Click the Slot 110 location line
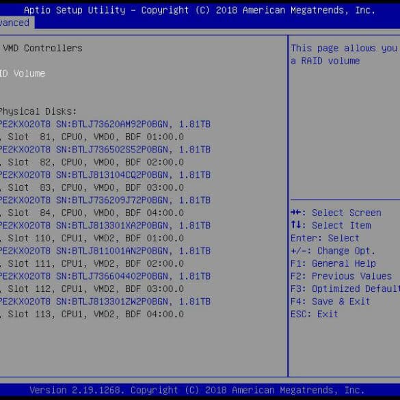The width and height of the screenshot is (400, 400). (x=92, y=238)
